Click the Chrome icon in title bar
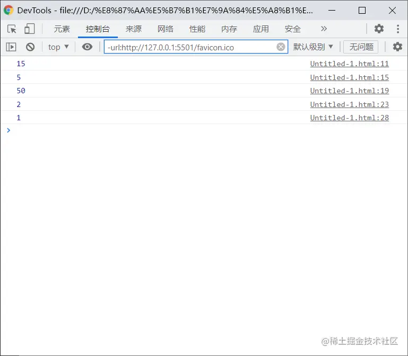The image size is (408, 356). click(x=8, y=10)
